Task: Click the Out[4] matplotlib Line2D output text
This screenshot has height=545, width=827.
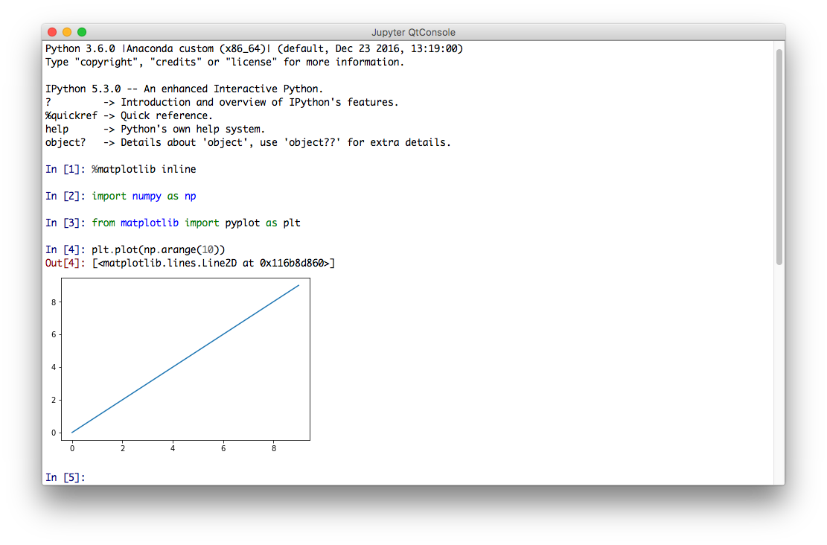Action: (x=214, y=264)
